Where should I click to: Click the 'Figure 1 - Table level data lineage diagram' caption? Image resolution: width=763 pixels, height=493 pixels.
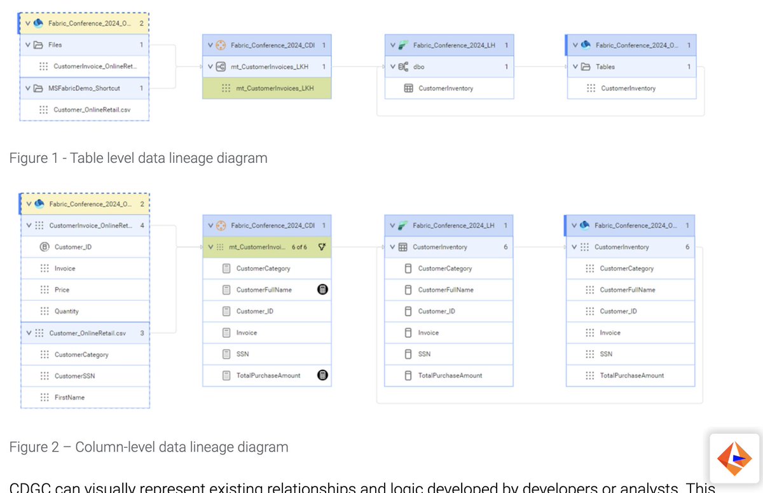[x=139, y=158]
